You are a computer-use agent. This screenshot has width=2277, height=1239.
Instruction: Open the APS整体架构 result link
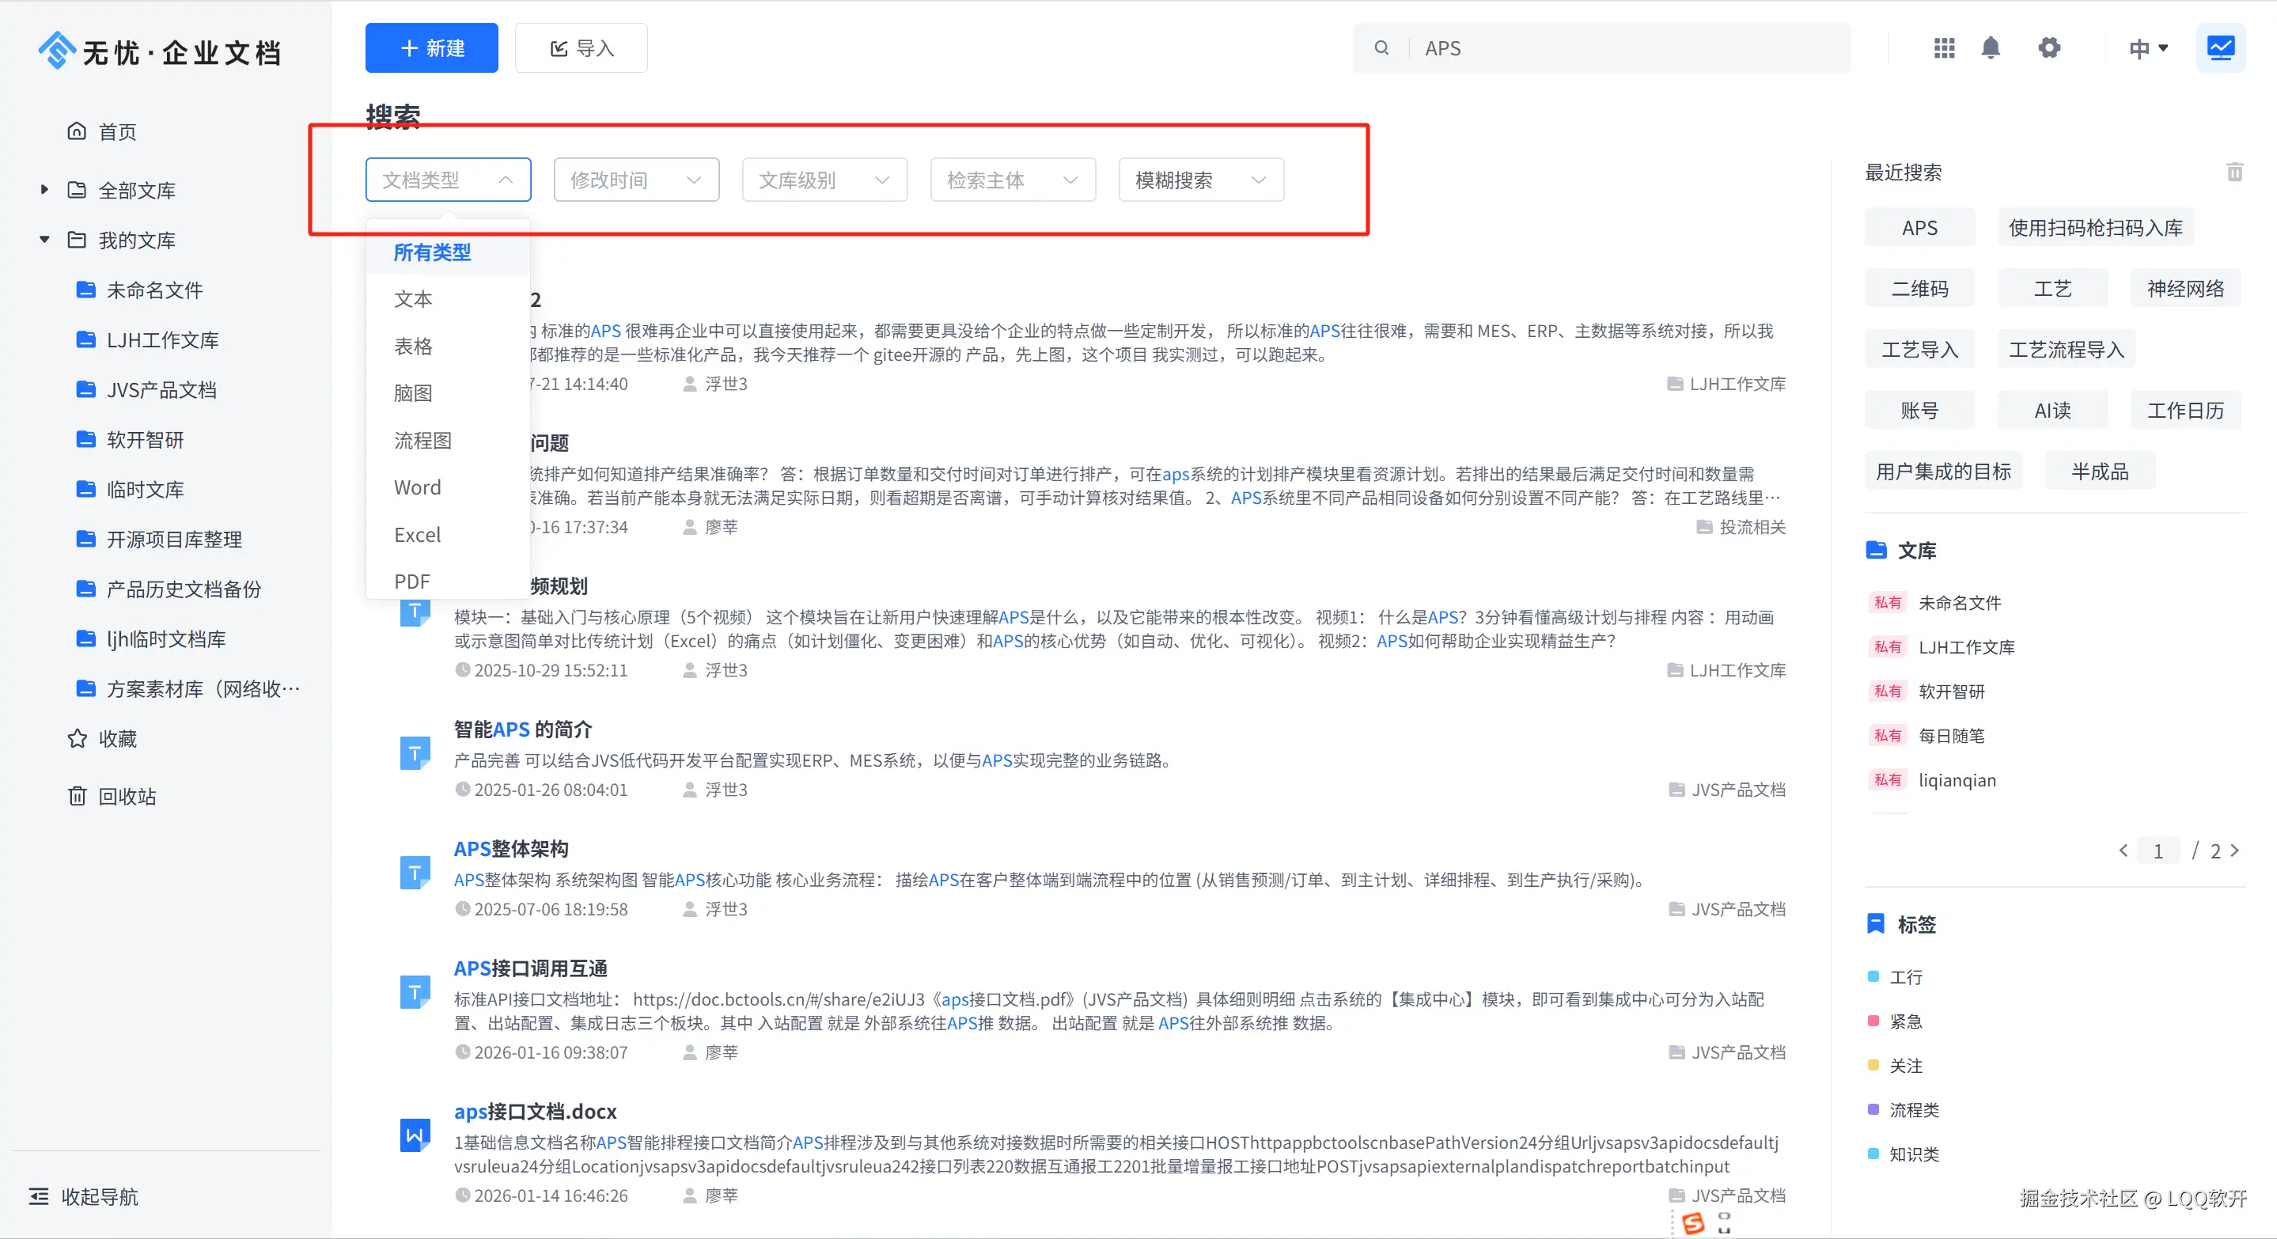click(511, 848)
